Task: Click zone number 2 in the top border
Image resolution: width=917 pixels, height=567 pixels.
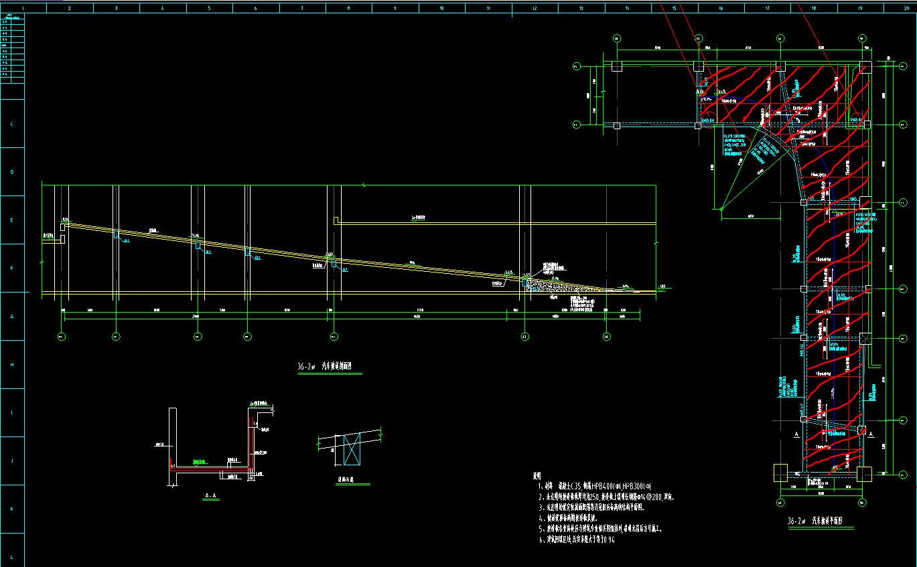Action: 70,9
